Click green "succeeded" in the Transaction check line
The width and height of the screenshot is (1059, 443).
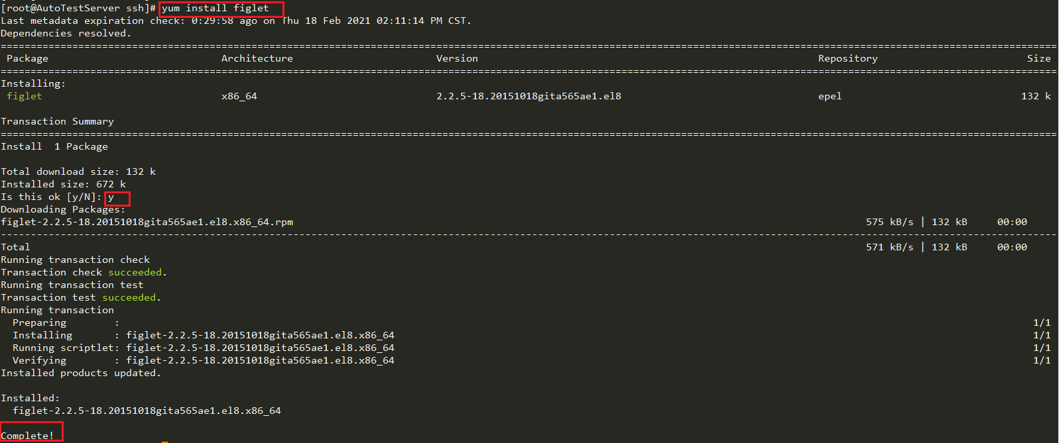(135, 272)
